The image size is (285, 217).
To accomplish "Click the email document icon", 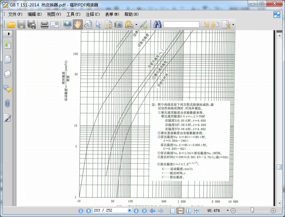I will tap(55, 24).
